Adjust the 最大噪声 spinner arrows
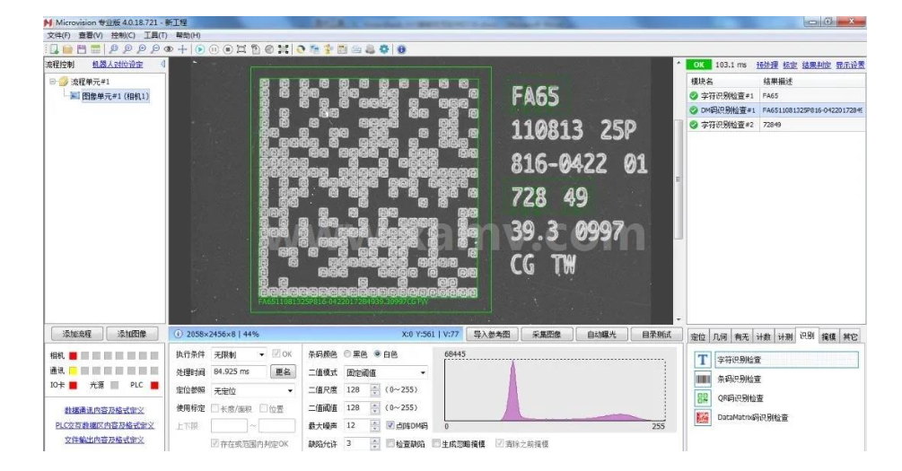The width and height of the screenshot is (902, 471). coord(375,425)
